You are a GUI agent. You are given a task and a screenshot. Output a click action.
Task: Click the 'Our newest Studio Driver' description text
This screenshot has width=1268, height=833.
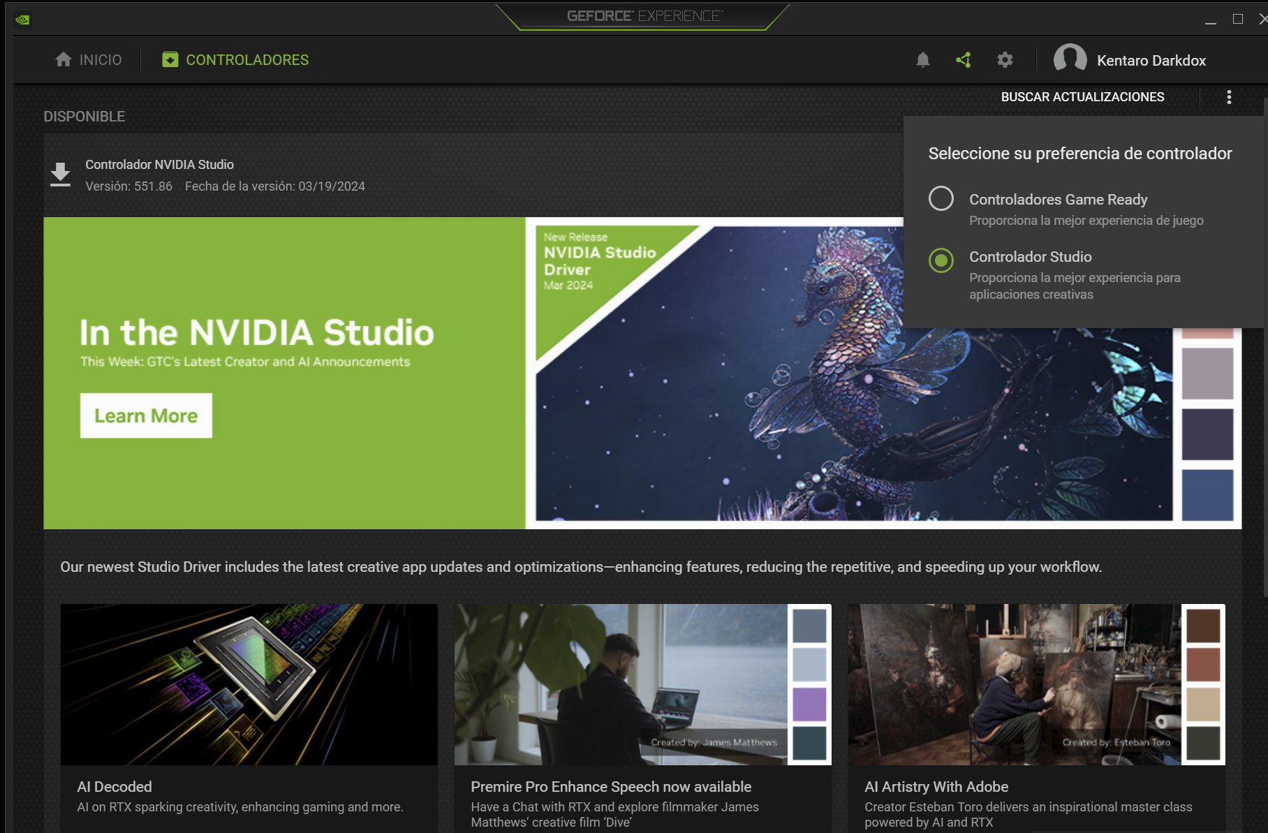[581, 567]
